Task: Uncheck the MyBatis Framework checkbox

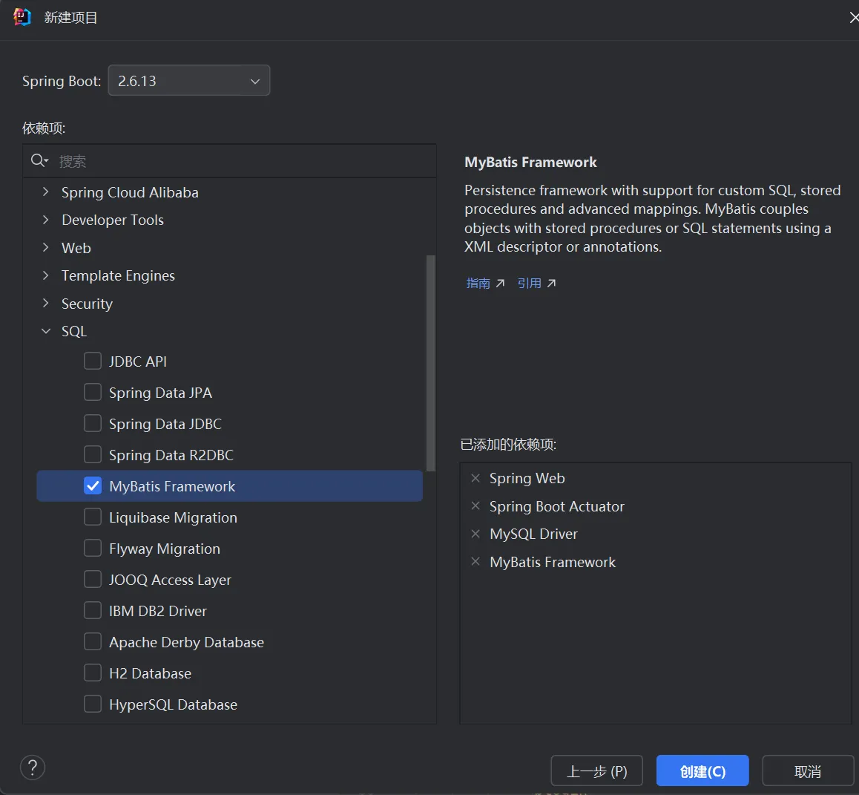Action: coord(93,486)
